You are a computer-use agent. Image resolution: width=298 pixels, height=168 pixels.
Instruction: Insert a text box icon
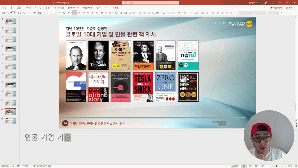[x=106, y=13]
